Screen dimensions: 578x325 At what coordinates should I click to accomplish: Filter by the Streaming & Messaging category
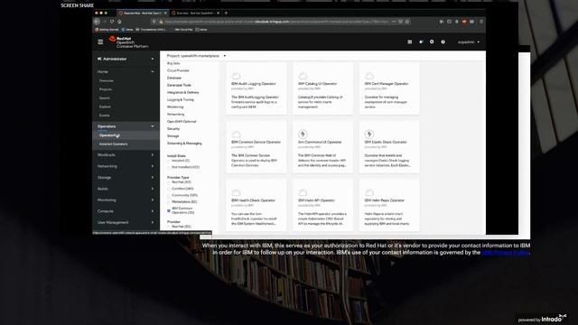184,144
